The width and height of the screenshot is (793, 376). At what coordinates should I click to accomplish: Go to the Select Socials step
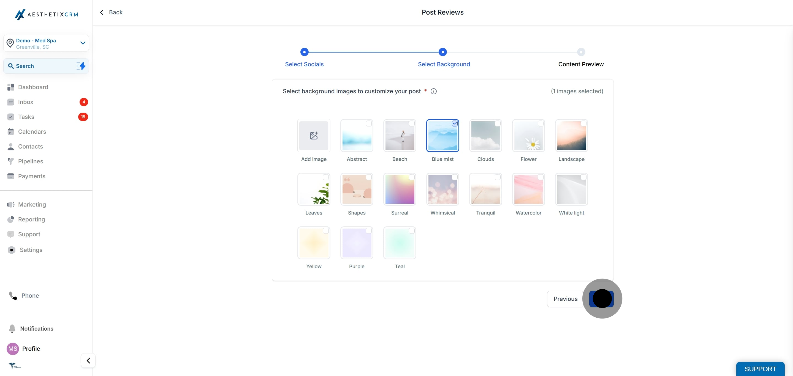(x=304, y=64)
